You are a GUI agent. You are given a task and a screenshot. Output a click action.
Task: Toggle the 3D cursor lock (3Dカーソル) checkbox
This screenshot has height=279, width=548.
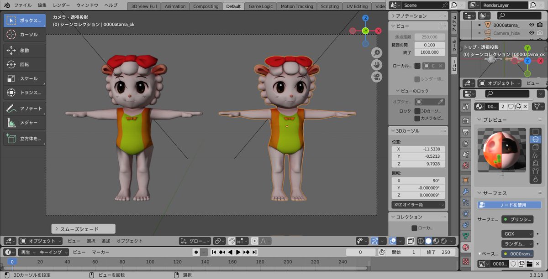417,111
